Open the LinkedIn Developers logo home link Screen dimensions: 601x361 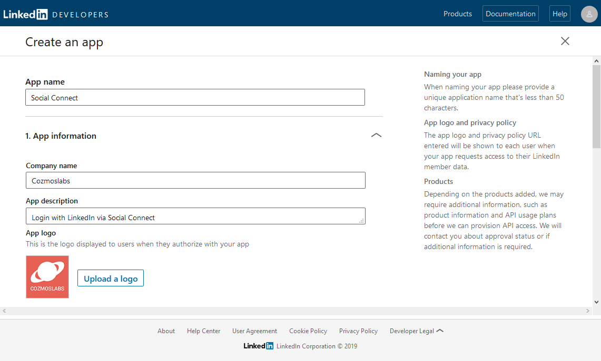tap(56, 15)
